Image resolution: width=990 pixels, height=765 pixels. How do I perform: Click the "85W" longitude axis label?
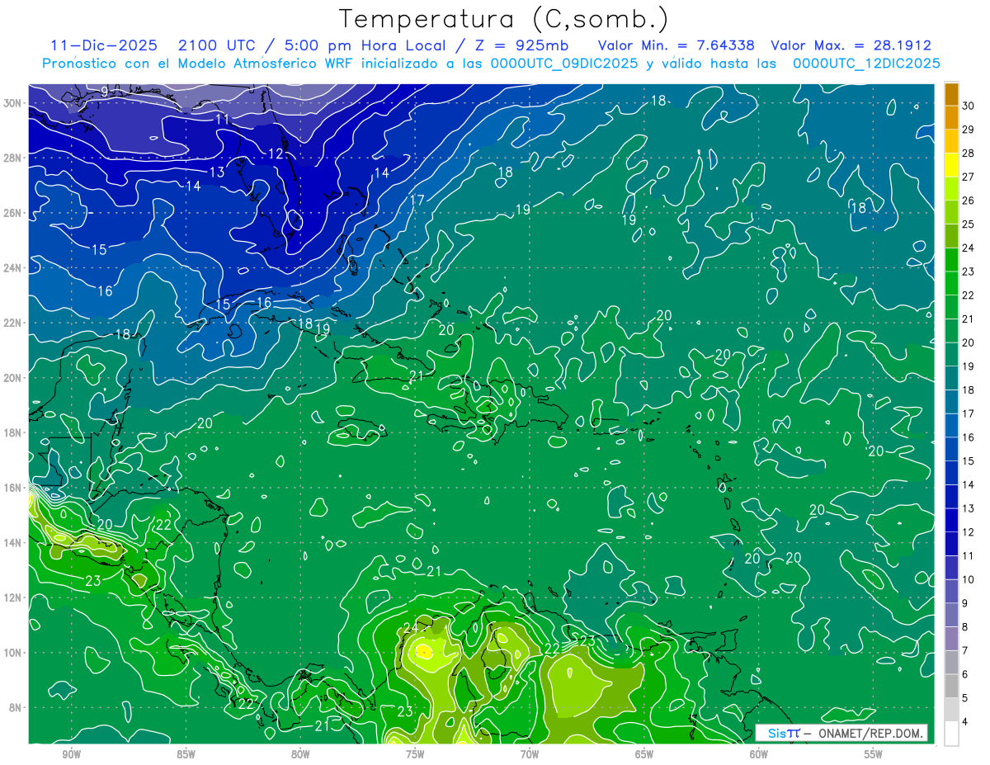pyautogui.click(x=186, y=754)
